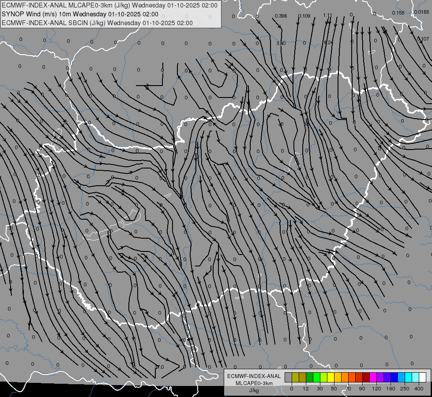Click the SYNOP Wind 10m title line

point(80,14)
